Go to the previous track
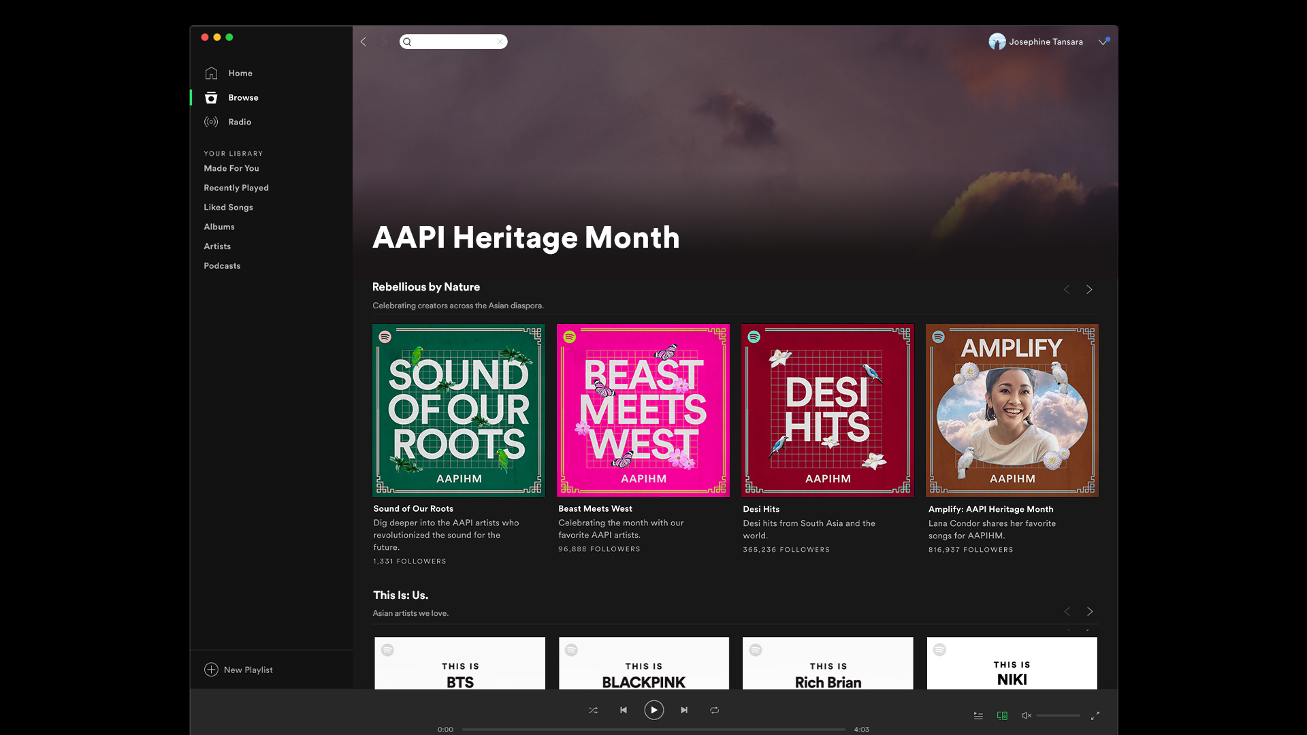 click(623, 710)
